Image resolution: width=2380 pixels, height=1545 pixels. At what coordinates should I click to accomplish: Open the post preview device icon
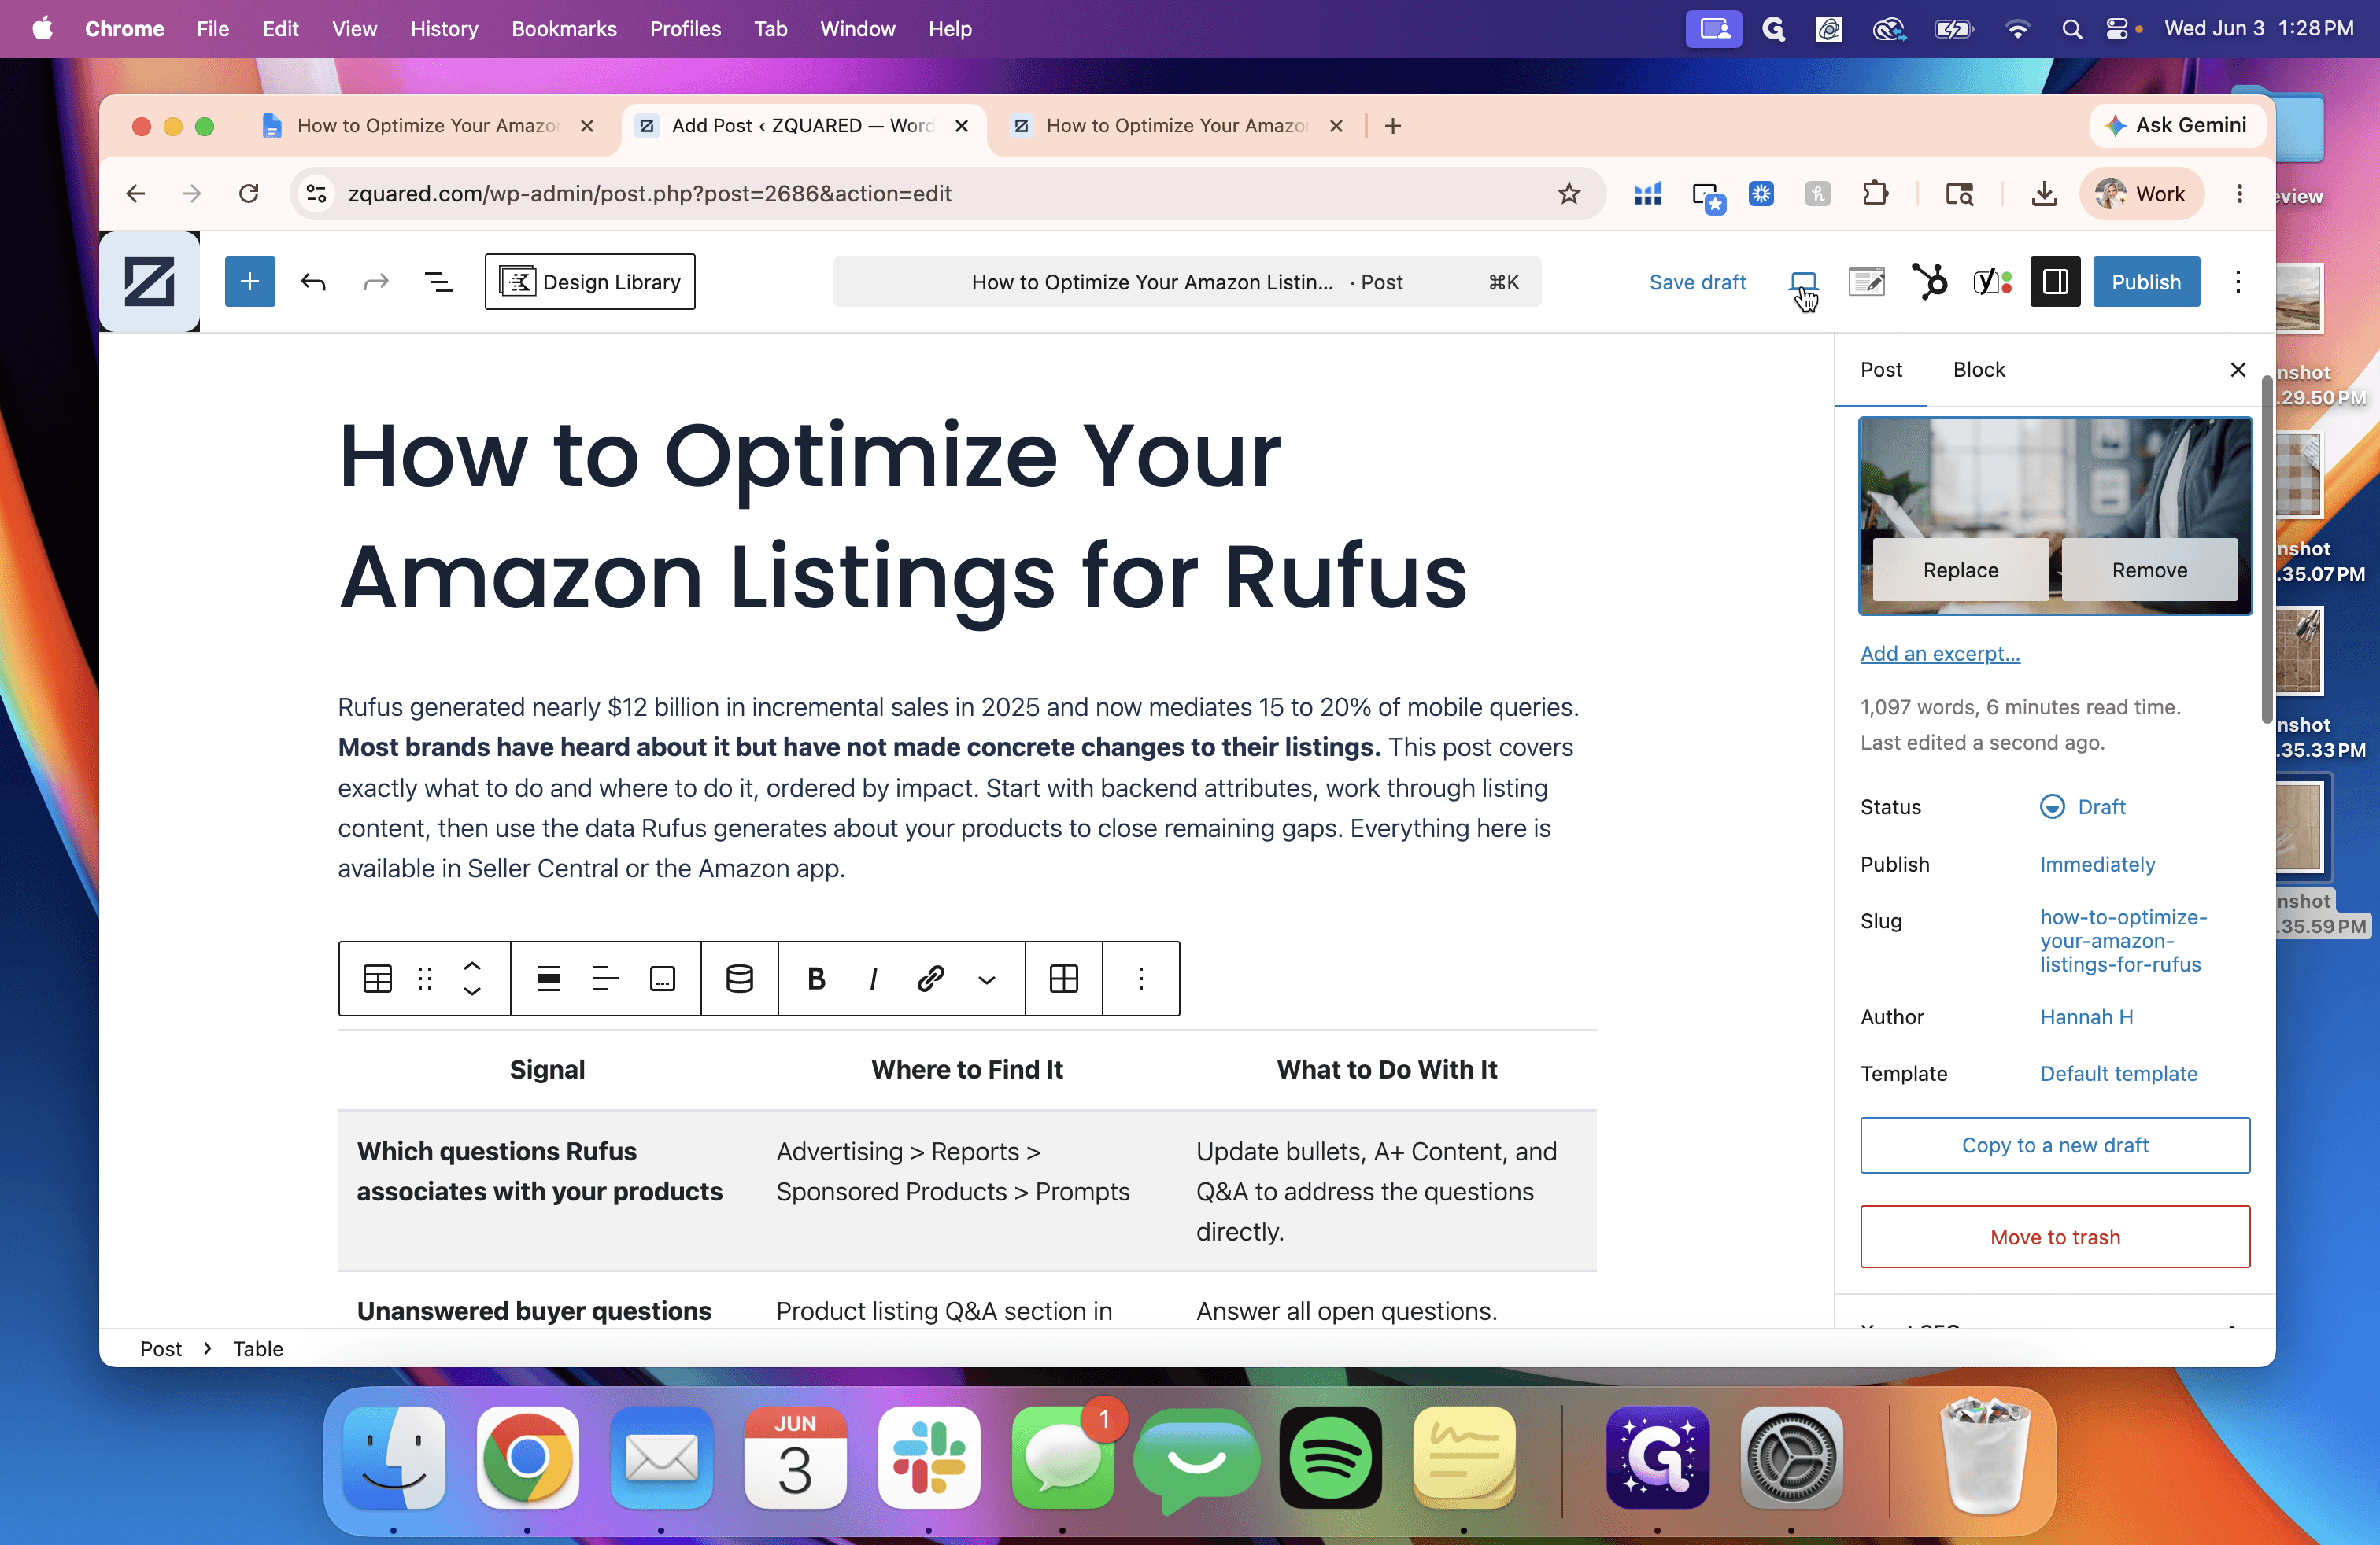[1803, 282]
